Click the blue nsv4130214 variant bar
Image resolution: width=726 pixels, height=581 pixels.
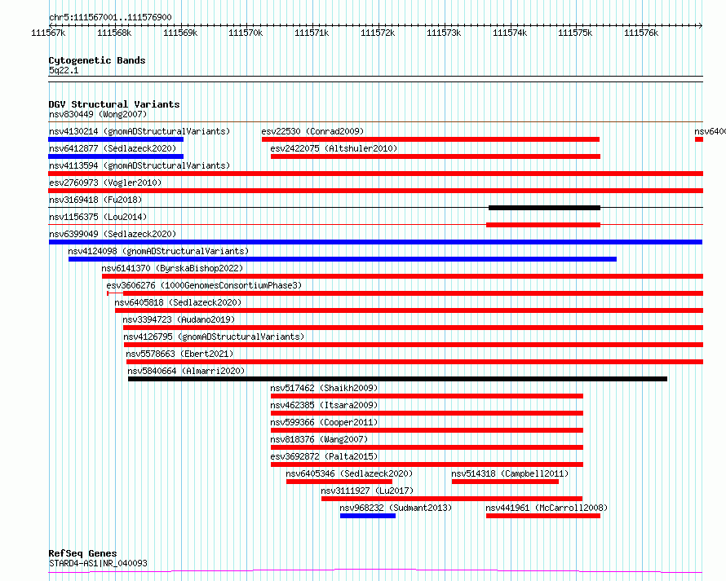coord(116,139)
